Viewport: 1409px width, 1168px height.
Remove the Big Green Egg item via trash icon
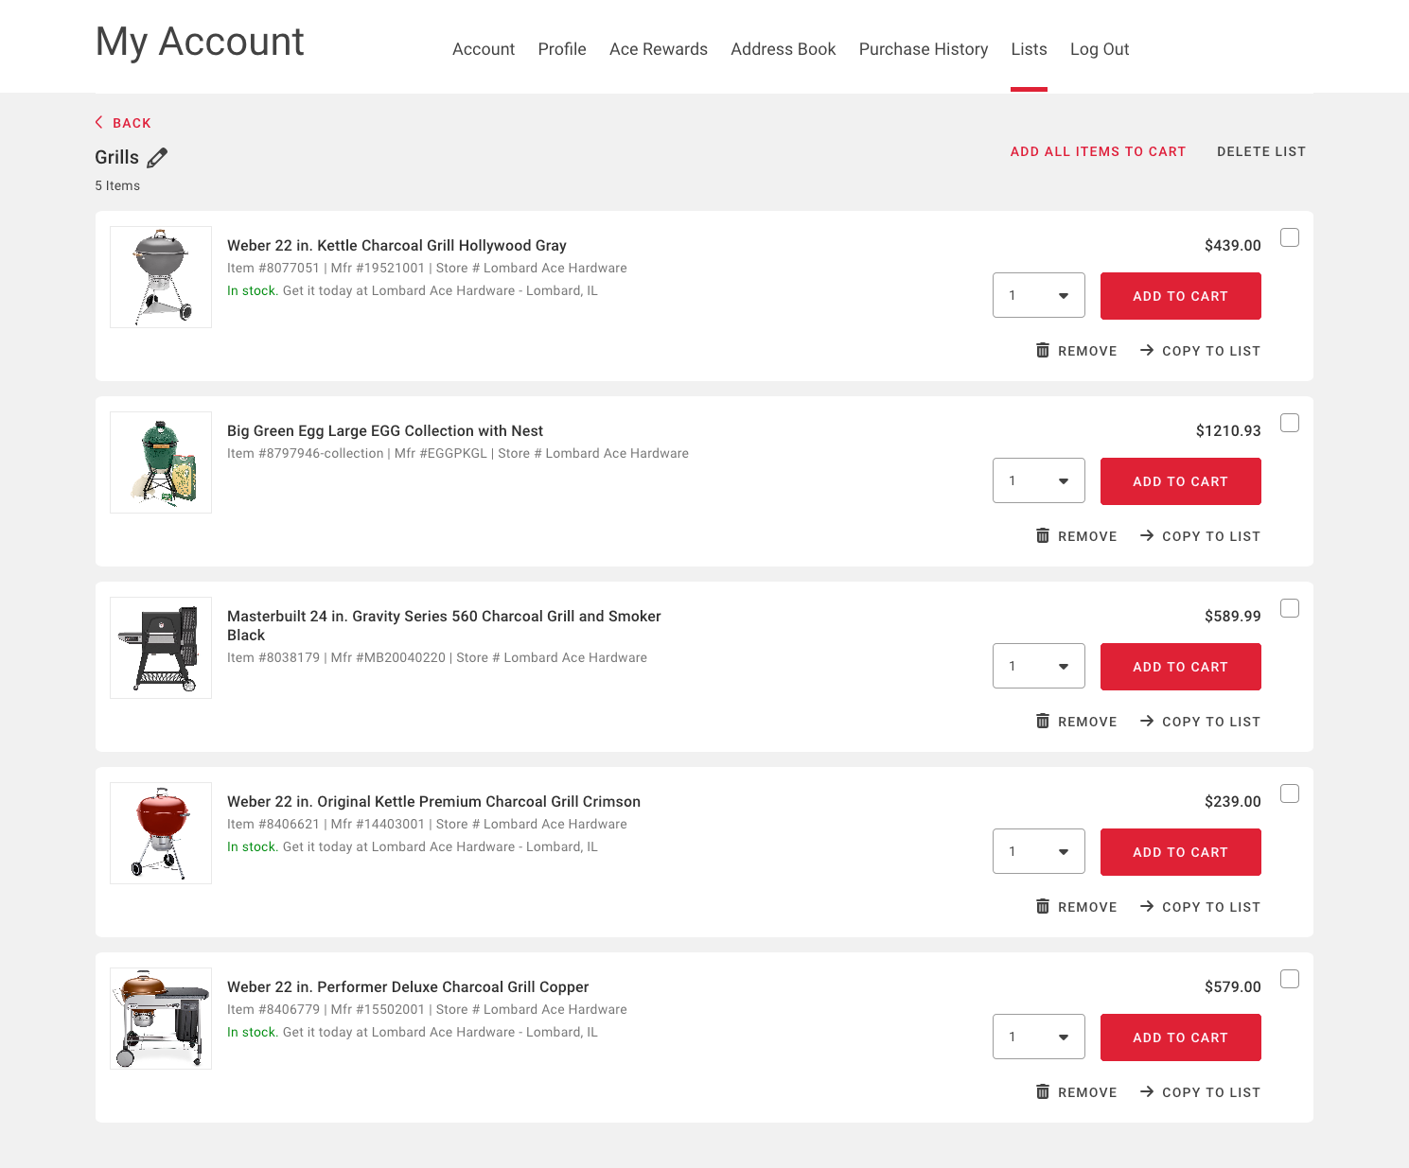[1042, 535]
